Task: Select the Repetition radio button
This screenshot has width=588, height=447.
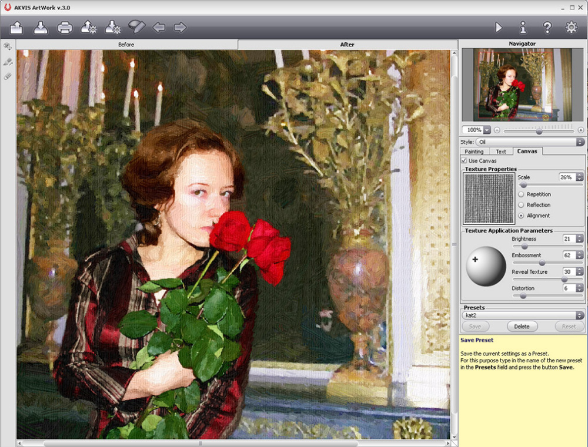Action: (x=522, y=194)
